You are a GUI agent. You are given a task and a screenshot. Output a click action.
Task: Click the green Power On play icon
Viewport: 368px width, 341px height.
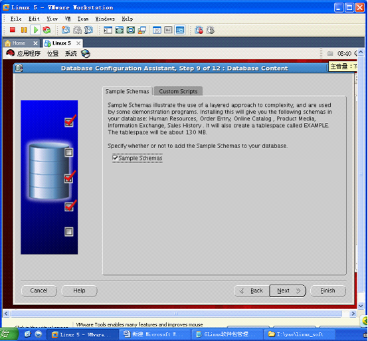(36, 30)
